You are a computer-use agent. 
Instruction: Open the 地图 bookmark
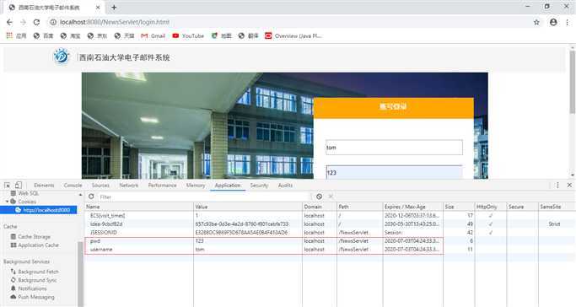coord(222,35)
